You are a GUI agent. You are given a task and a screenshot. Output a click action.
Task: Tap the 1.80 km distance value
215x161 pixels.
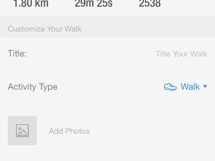[x=31, y=4]
